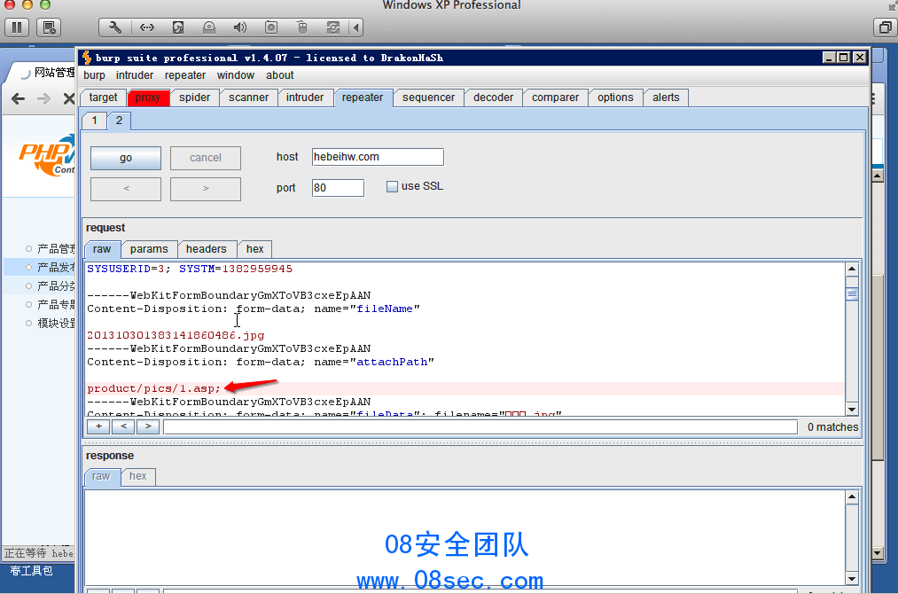
Task: Click browser stop loading X icon
Action: 69,98
